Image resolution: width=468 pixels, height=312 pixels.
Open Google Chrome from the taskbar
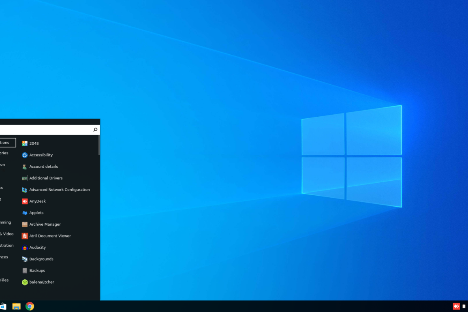pos(30,306)
